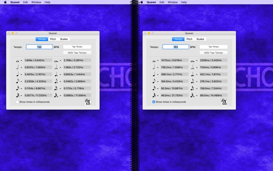Viewport: 273px width, 171px height.
Task: Click tempo field showing 163 BPM
Action: 176,47
